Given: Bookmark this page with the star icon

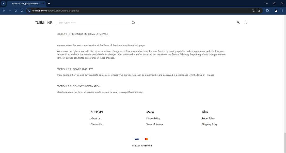Looking at the screenshot, I should click(x=259, y=11).
